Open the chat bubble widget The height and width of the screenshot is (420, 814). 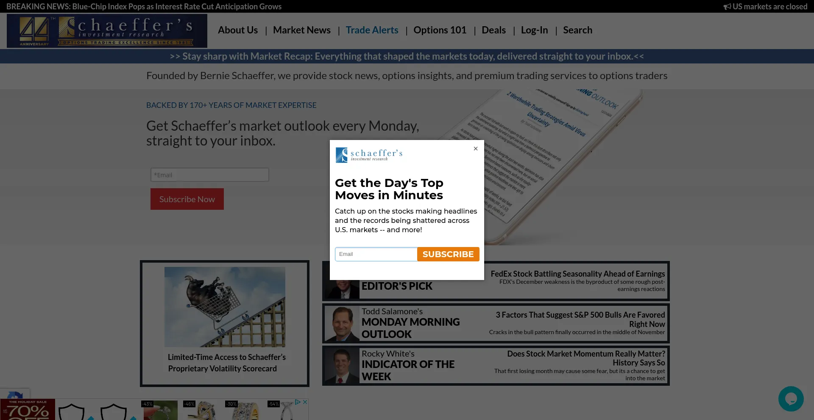coord(791,398)
